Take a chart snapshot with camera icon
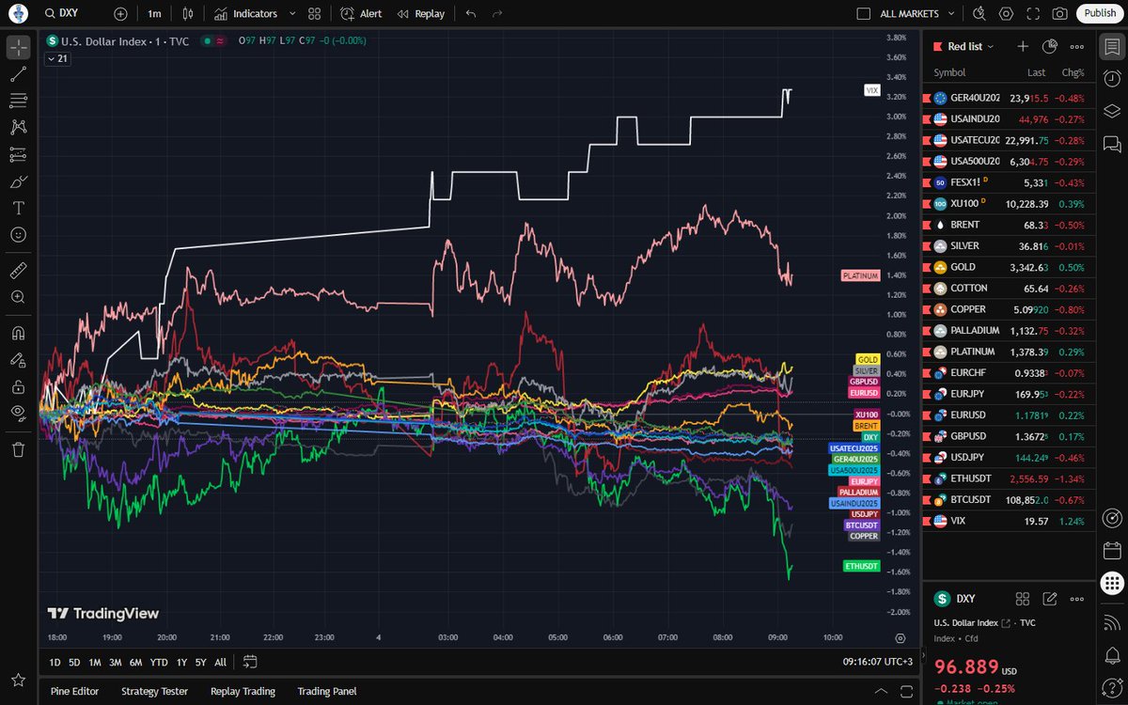1128x705 pixels. (x=1059, y=14)
